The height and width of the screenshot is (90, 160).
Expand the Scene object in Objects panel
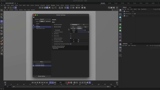pyautogui.click(x=123, y=16)
